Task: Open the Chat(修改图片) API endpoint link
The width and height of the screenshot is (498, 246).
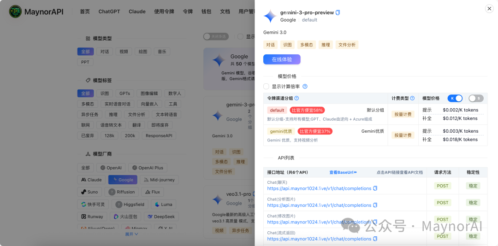Action: 319,222
